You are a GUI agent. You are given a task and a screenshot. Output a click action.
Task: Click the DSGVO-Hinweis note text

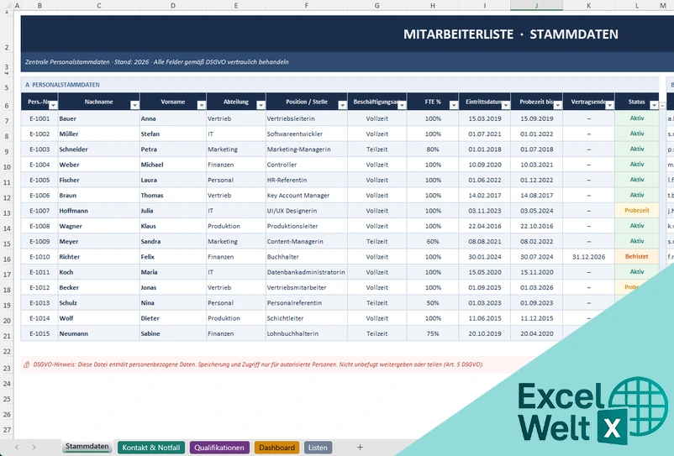click(x=258, y=364)
